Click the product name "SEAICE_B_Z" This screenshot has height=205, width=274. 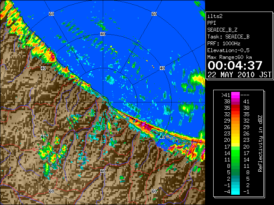[222, 30]
